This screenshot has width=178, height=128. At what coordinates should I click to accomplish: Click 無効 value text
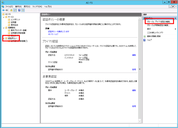pos(80,62)
